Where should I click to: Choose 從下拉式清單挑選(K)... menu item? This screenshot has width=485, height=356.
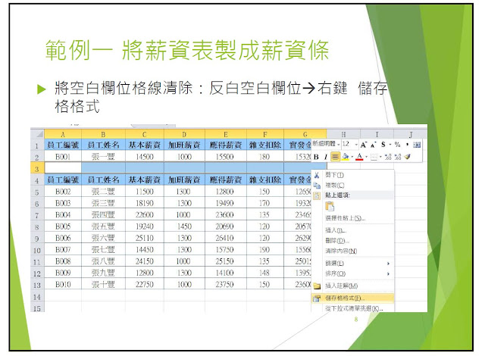click(352, 308)
